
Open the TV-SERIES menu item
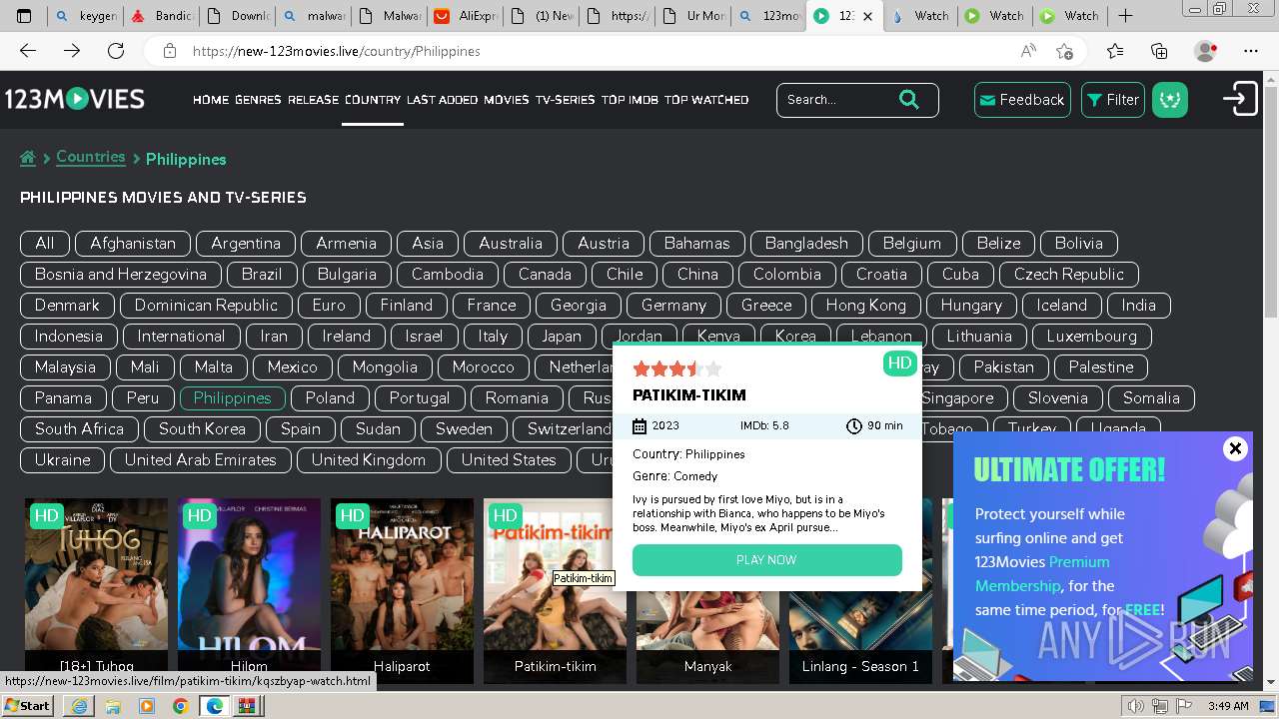566,100
